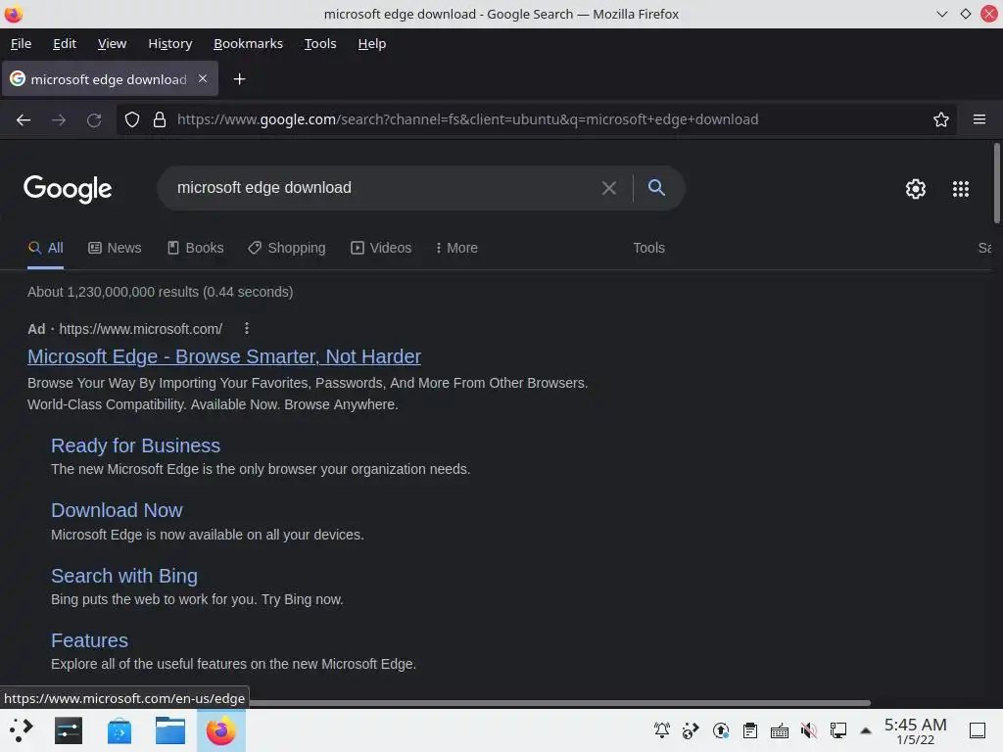Click the show desktop button
The width and height of the screenshot is (1003, 752).
[977, 730]
